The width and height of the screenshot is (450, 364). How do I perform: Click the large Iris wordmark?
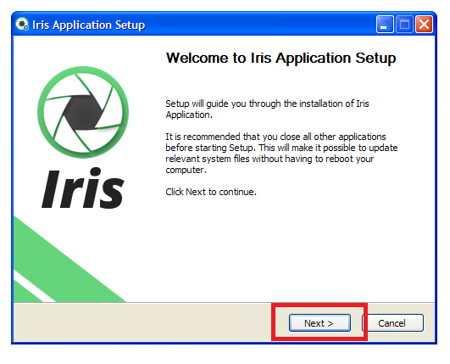(83, 188)
